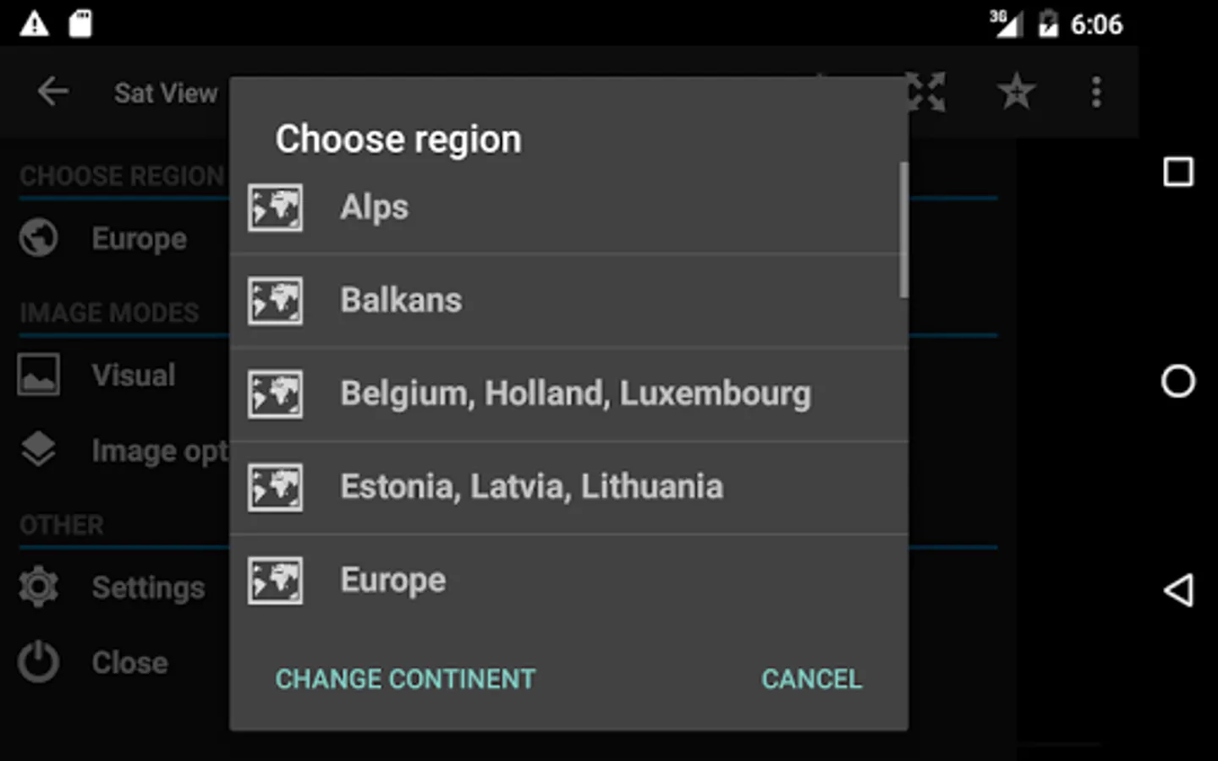Screen dimensions: 1218x761
Task: Tap the map icon beside Balkans
Action: [275, 301]
